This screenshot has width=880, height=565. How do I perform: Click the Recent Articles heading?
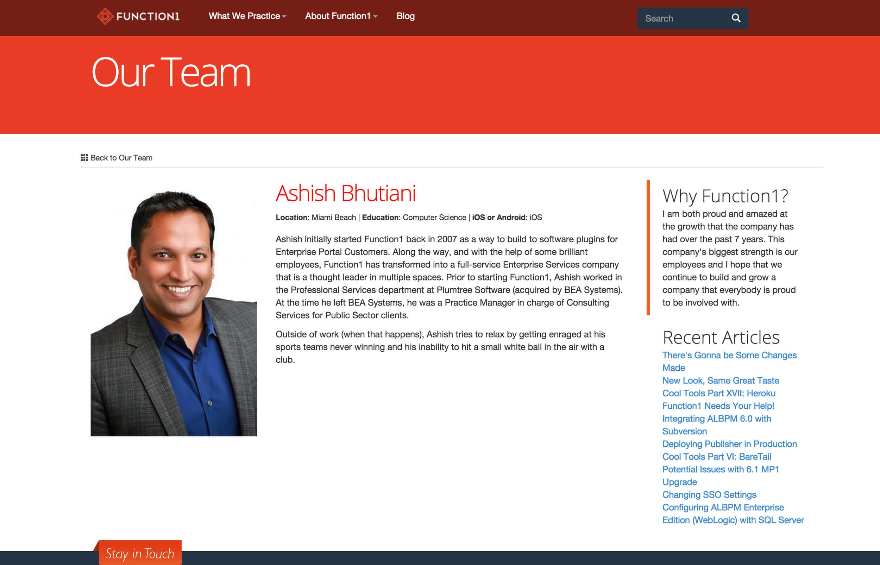tap(721, 337)
